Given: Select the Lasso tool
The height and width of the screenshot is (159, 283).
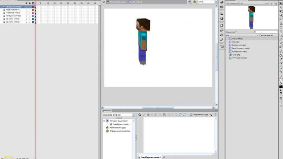Looking at the screenshot, I should [281, 19].
